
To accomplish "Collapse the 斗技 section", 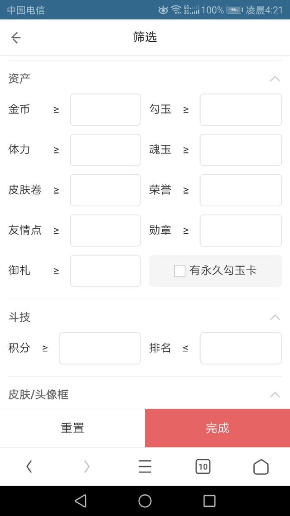I will (x=275, y=318).
